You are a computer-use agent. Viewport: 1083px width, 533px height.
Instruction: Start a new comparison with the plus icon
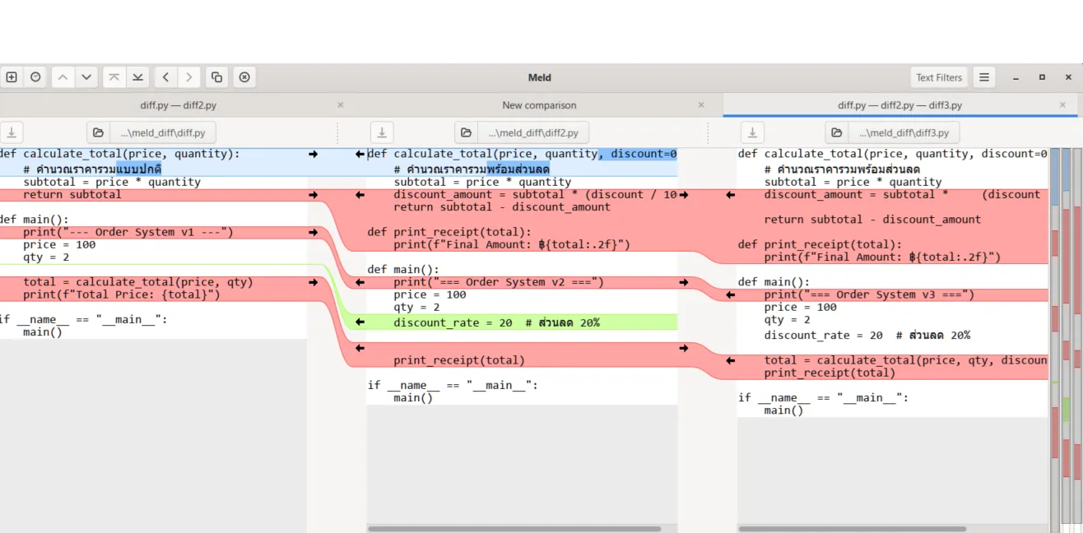[x=12, y=77]
